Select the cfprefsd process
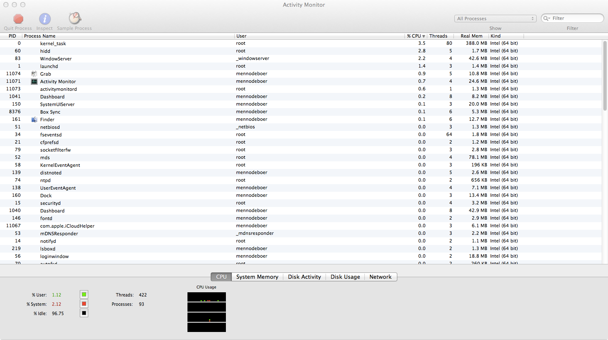This screenshot has width=608, height=340. pos(301,142)
